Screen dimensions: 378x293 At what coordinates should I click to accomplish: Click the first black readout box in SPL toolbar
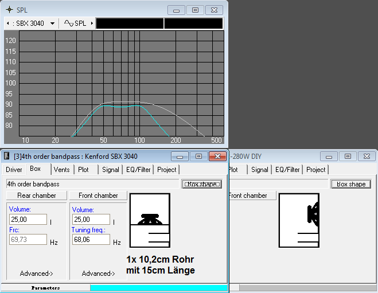pyautogui.click(x=130, y=24)
